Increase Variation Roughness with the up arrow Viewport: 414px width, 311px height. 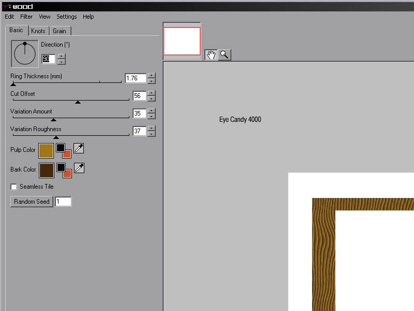[x=151, y=128]
